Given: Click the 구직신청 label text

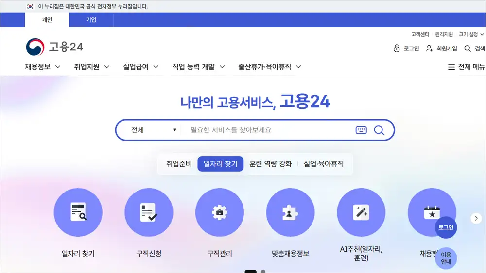Looking at the screenshot, I should click(x=149, y=254).
